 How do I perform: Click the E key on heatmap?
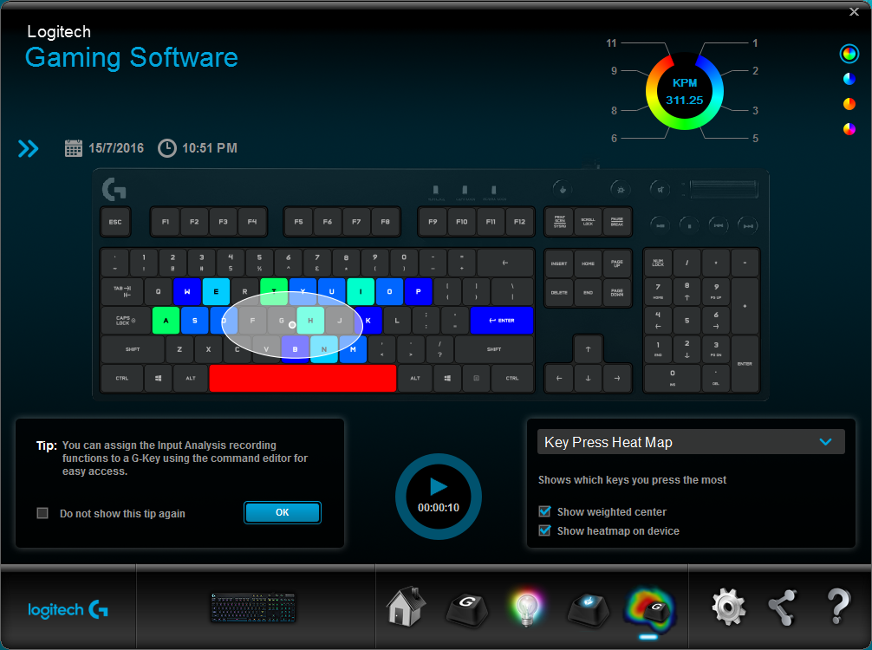(x=217, y=291)
